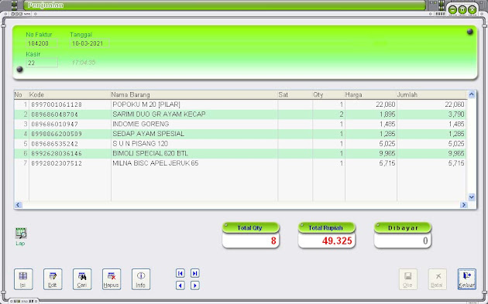Open the Lap report icon
This screenshot has height=304, width=488.
(21, 233)
